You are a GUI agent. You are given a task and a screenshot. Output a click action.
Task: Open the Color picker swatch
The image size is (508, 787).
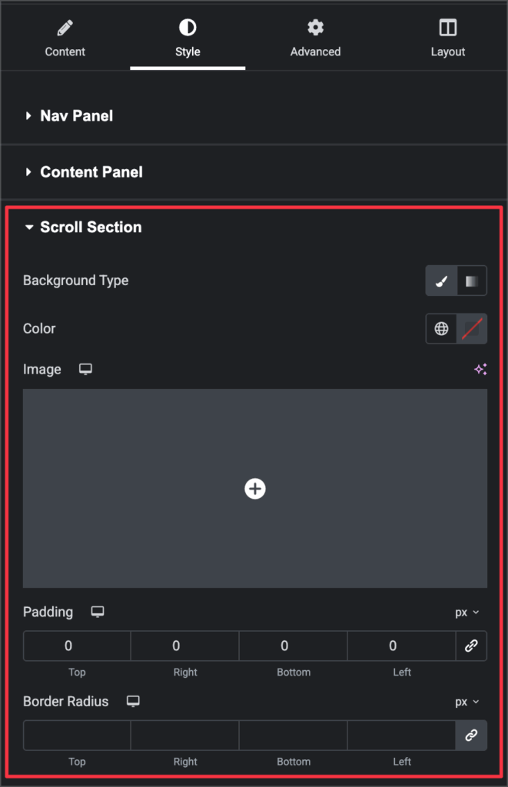(x=471, y=329)
